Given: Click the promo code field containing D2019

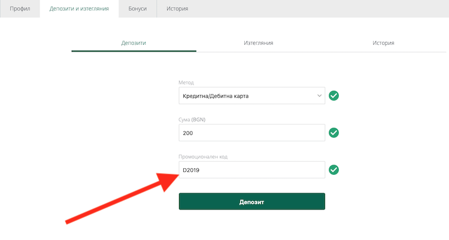Looking at the screenshot, I should pyautogui.click(x=251, y=170).
